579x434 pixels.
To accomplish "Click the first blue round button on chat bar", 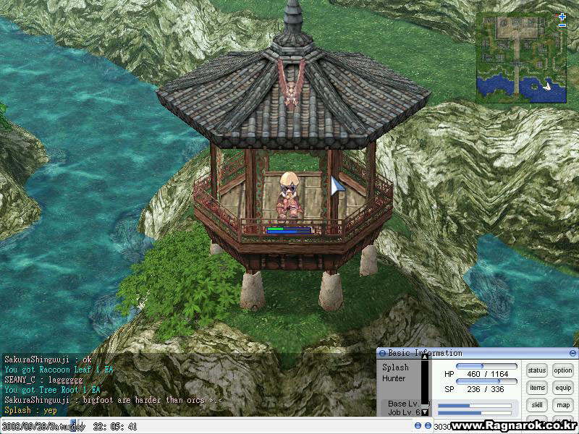I will (x=418, y=426).
